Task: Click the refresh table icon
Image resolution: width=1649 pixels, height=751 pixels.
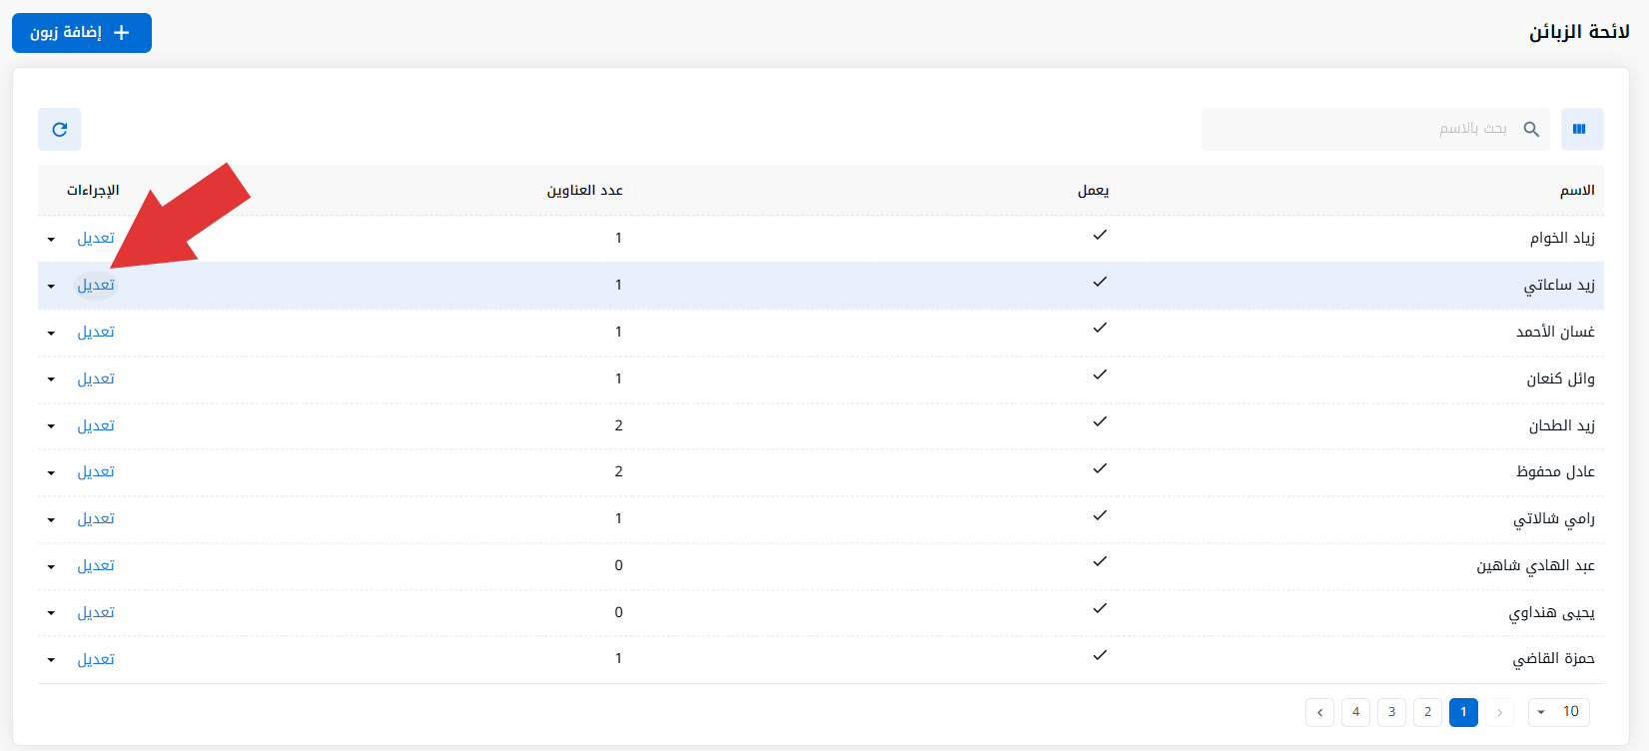Action: tap(59, 129)
